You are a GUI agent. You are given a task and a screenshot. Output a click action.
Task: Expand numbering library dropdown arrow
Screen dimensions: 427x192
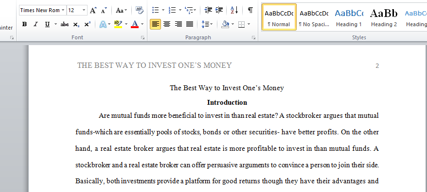pos(180,10)
